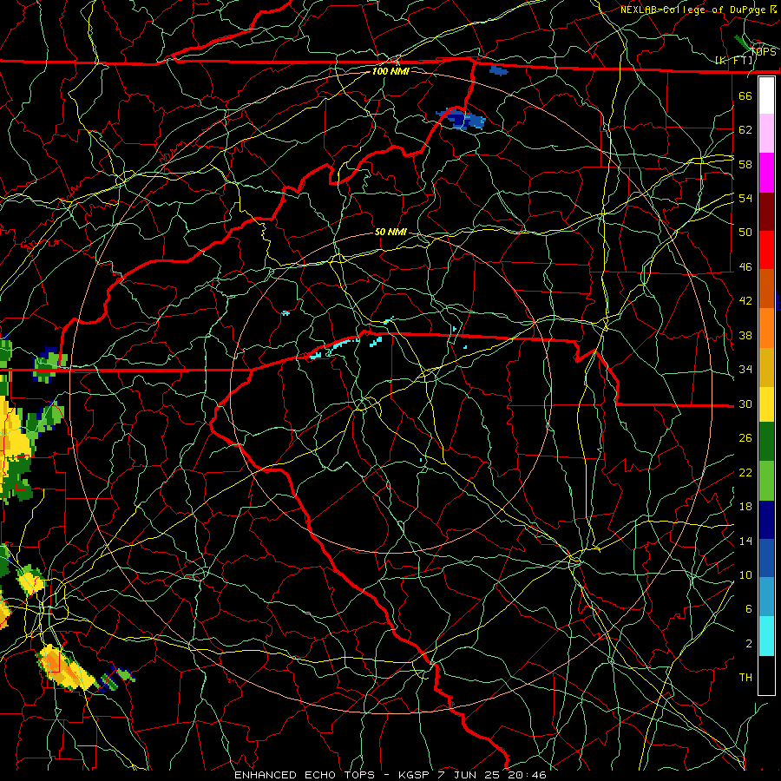Click the legend value '22'
The height and width of the screenshot is (781, 781).
[745, 472]
